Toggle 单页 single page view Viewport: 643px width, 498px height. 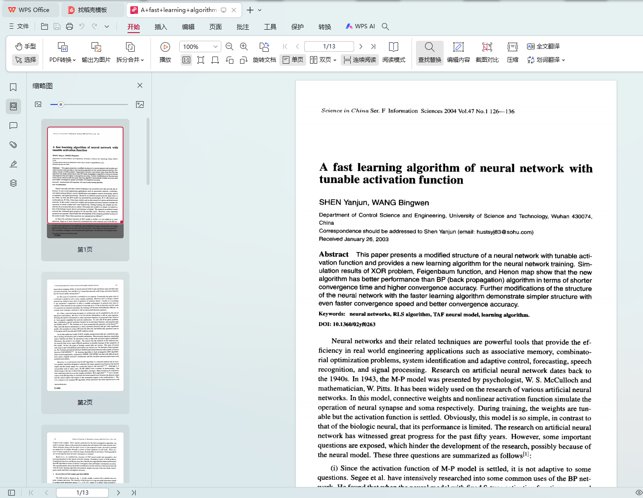[293, 60]
